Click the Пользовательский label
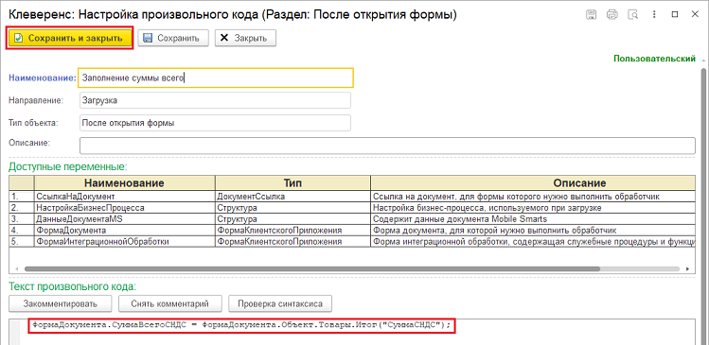The image size is (709, 345). (654, 59)
